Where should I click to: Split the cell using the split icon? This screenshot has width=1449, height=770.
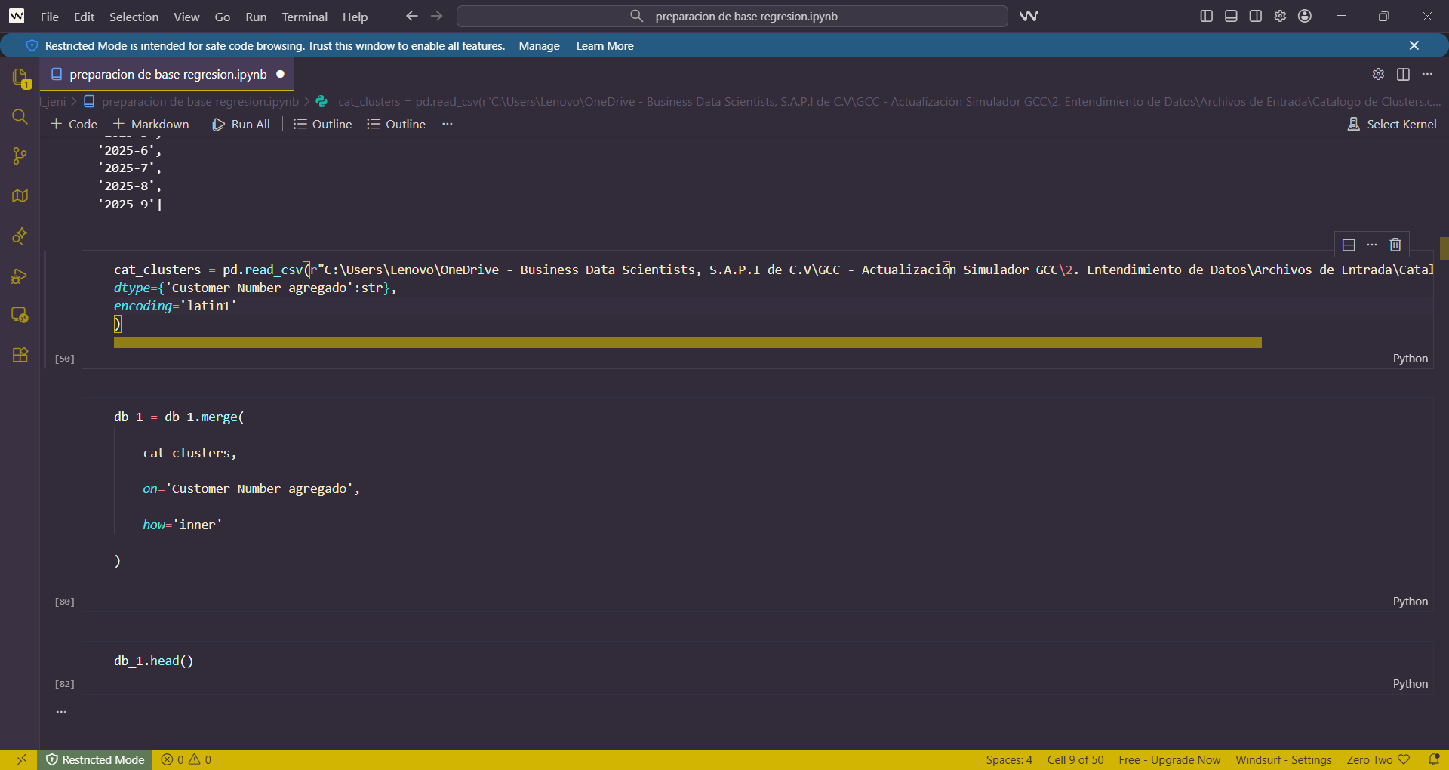click(1349, 245)
